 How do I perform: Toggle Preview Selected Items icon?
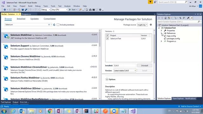tap(192, 18)
